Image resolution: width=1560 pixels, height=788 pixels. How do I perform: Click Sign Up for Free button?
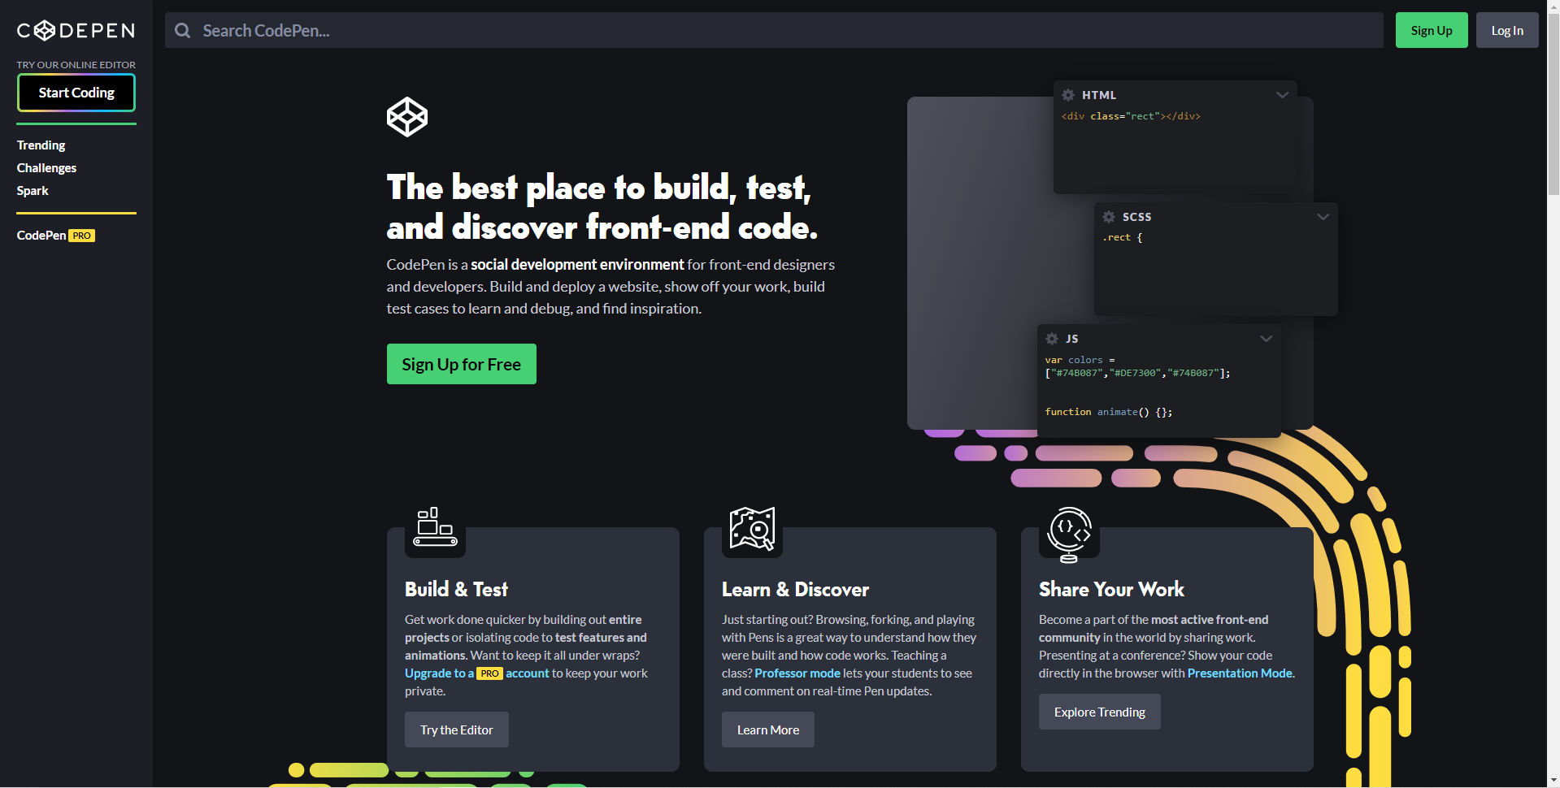click(461, 364)
